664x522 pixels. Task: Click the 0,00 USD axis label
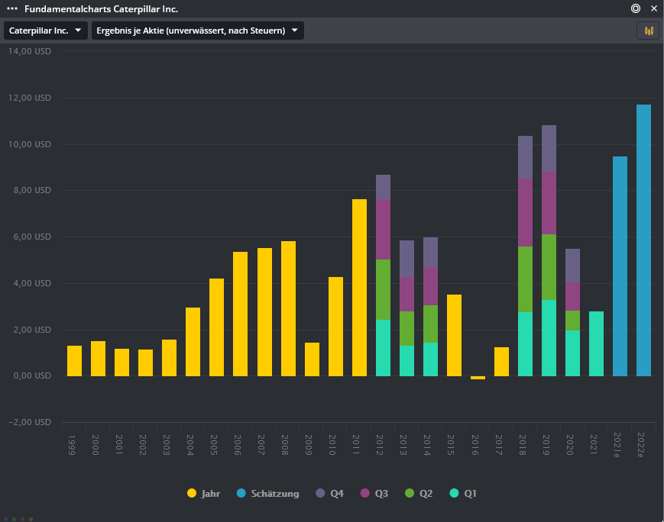pos(32,375)
